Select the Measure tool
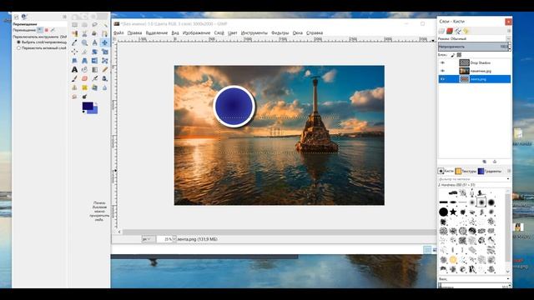Screen dimensions: 534x300 click(94, 42)
